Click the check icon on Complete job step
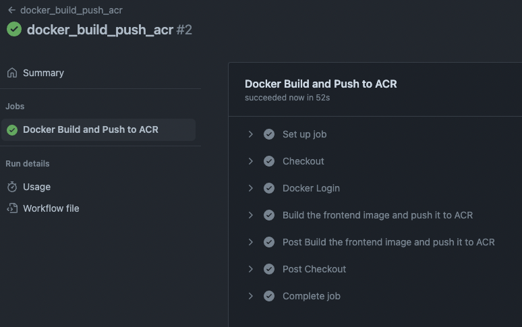Image resolution: width=522 pixels, height=327 pixels. [x=269, y=296]
